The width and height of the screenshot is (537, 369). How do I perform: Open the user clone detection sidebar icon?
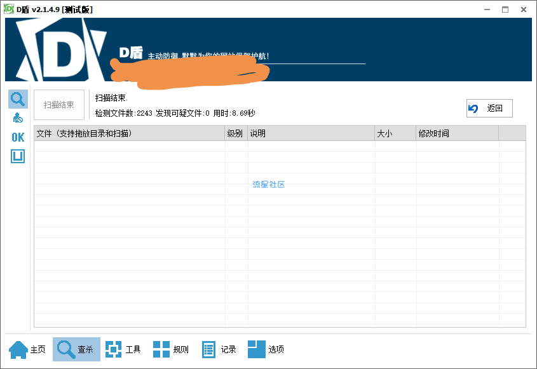pyautogui.click(x=18, y=118)
